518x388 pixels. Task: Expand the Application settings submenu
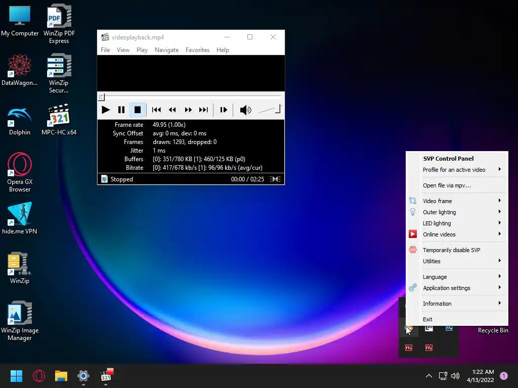(x=457, y=288)
